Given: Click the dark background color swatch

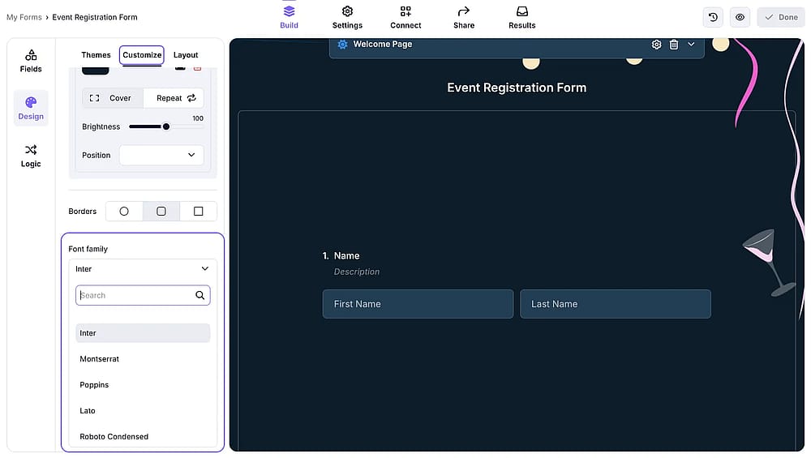Looking at the screenshot, I should point(95,71).
